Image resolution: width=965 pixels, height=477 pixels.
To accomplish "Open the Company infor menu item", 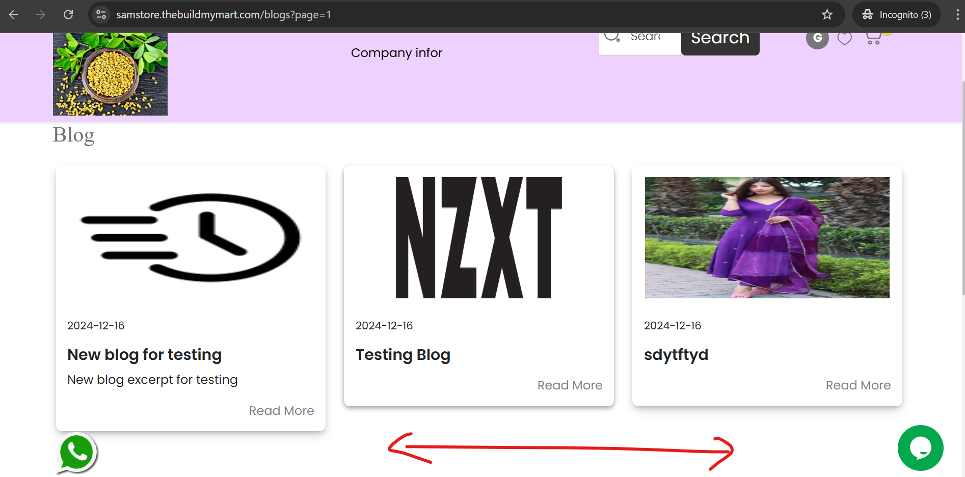I will click(396, 53).
